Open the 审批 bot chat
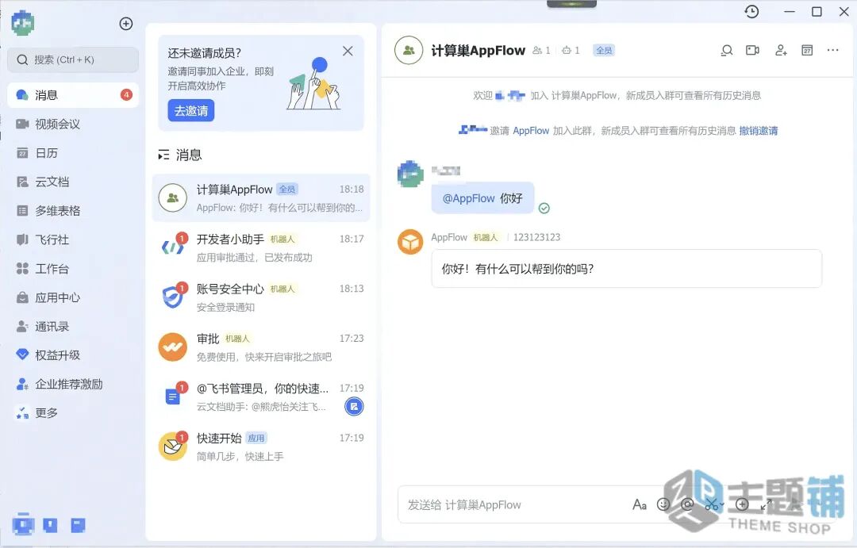 (x=261, y=347)
